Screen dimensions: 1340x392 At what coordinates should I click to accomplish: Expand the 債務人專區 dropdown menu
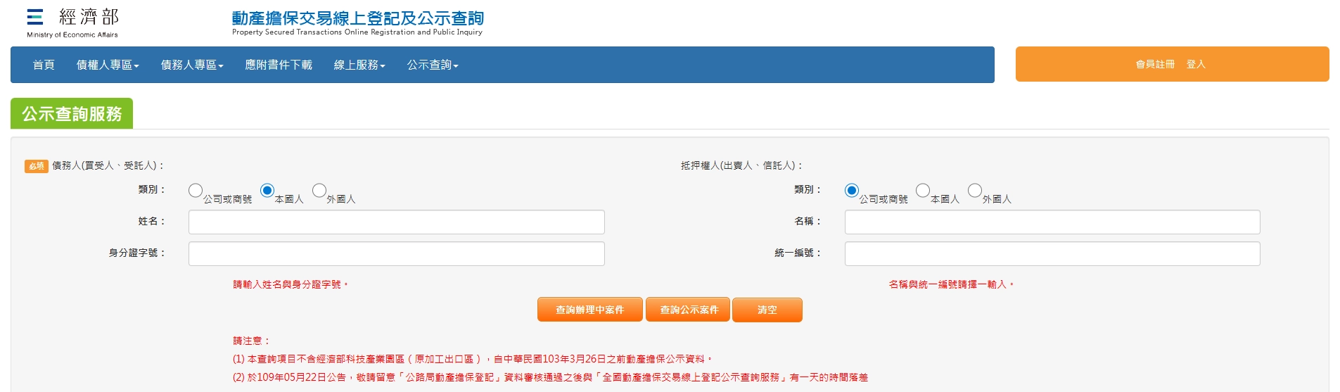[x=192, y=65]
